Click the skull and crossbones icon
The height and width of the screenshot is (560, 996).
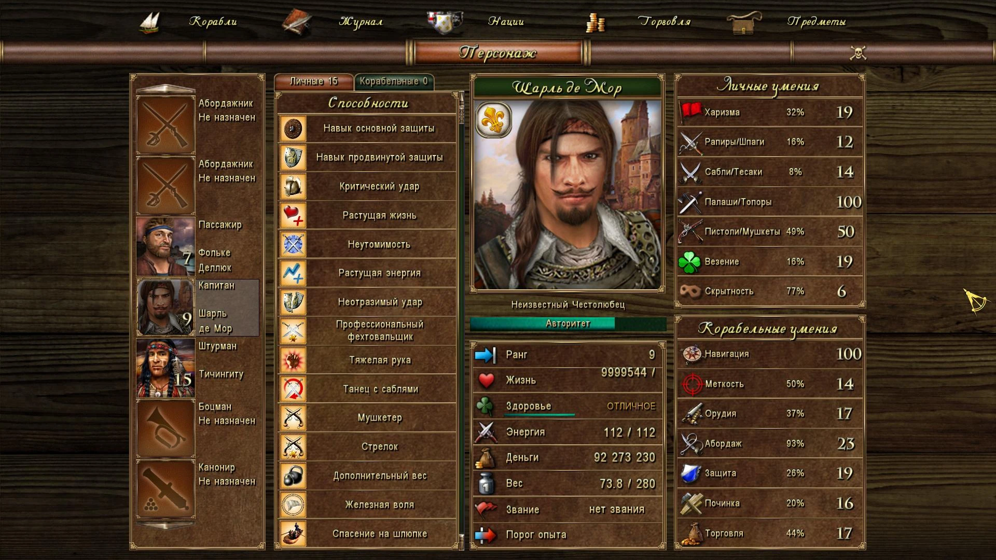(x=858, y=52)
